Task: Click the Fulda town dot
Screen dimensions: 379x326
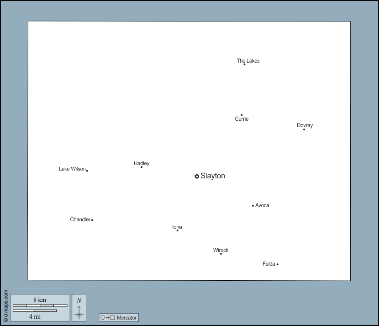Action: click(x=278, y=264)
